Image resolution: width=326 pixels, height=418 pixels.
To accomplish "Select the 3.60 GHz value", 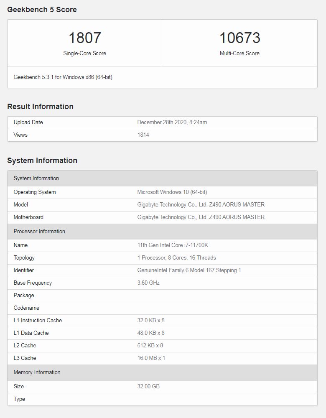I will [148, 283].
